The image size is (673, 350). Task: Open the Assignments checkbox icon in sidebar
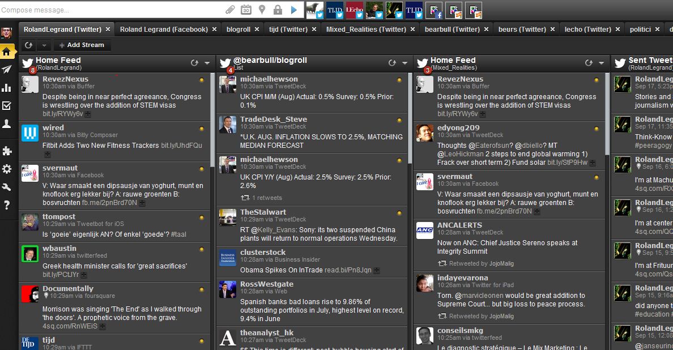tap(6, 105)
